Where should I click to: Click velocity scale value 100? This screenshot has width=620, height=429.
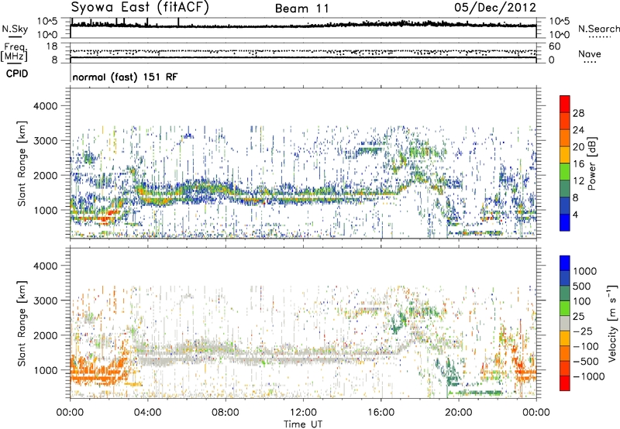tap(582, 301)
